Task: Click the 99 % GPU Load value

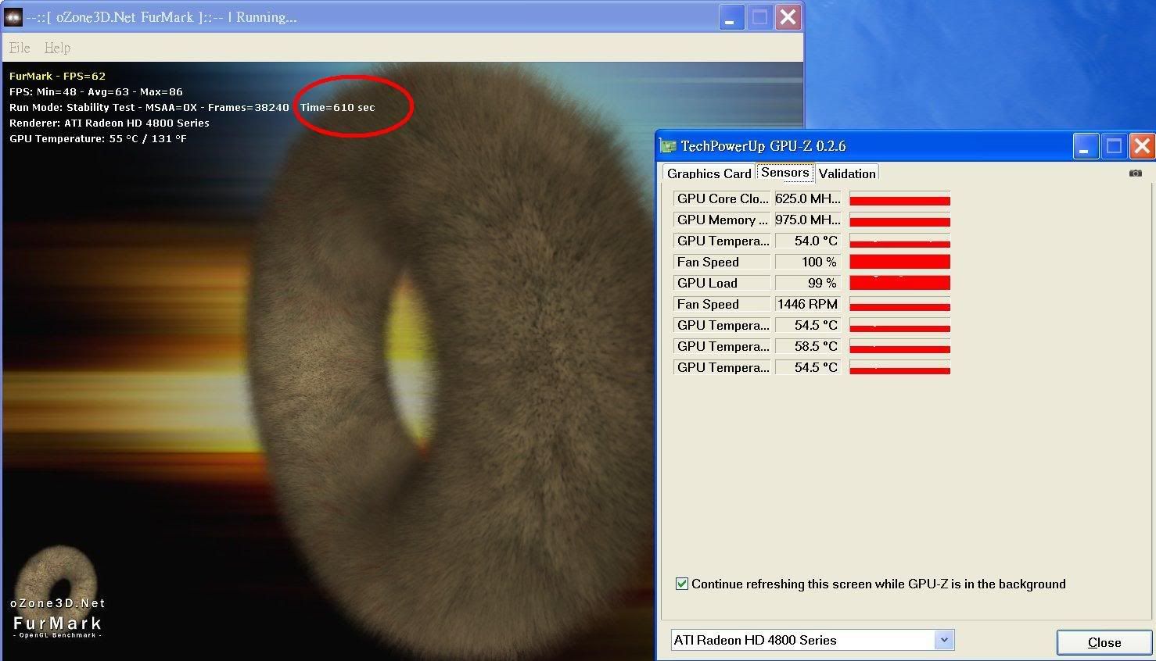Action: (x=808, y=283)
